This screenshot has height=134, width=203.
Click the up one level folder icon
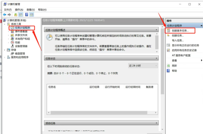(16, 15)
